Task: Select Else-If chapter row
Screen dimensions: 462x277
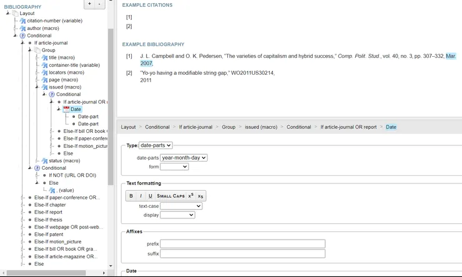Action: 50,205
